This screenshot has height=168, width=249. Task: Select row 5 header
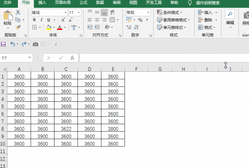tap(3, 106)
